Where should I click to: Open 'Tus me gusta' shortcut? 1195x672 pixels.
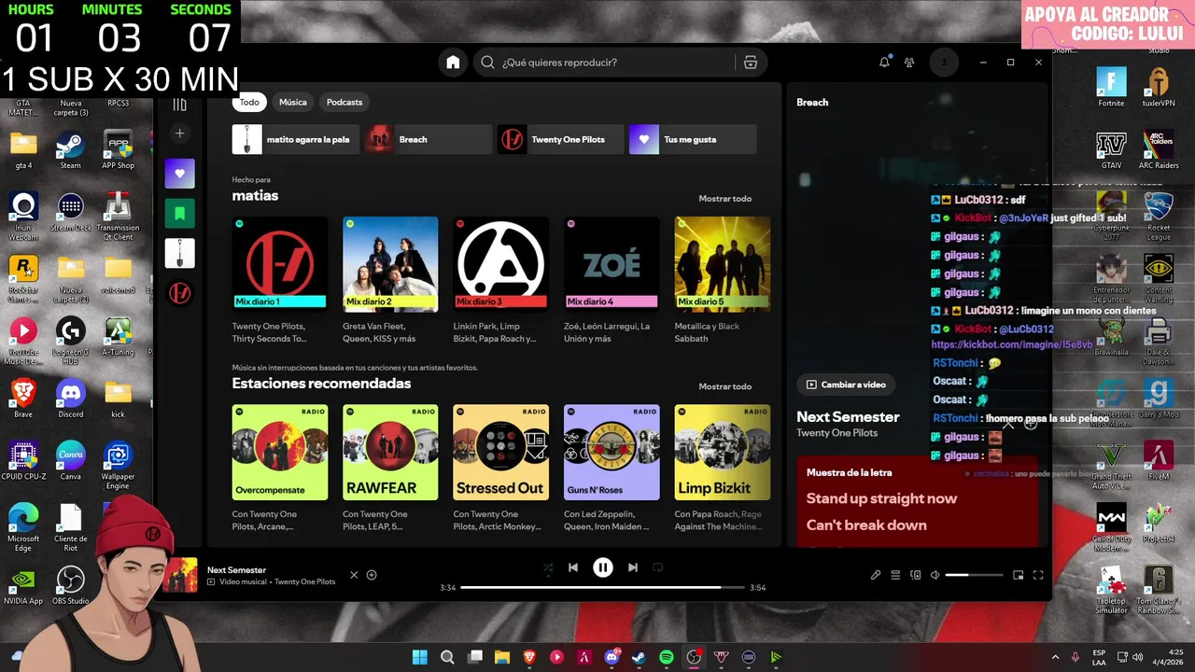point(692,139)
